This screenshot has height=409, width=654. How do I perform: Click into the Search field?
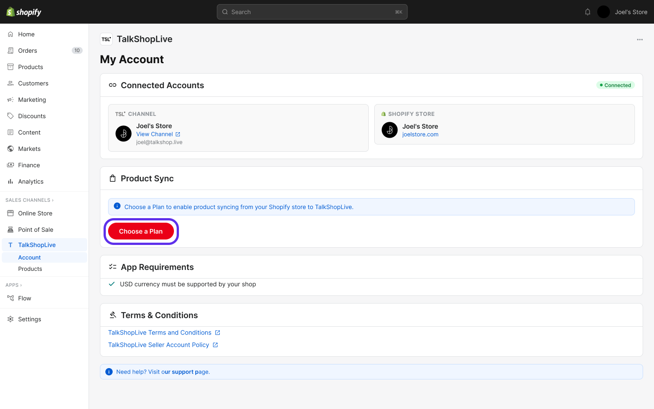point(312,12)
